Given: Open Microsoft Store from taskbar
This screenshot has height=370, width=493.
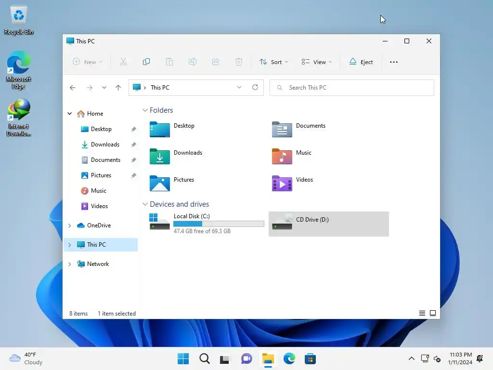Looking at the screenshot, I should pos(310,358).
